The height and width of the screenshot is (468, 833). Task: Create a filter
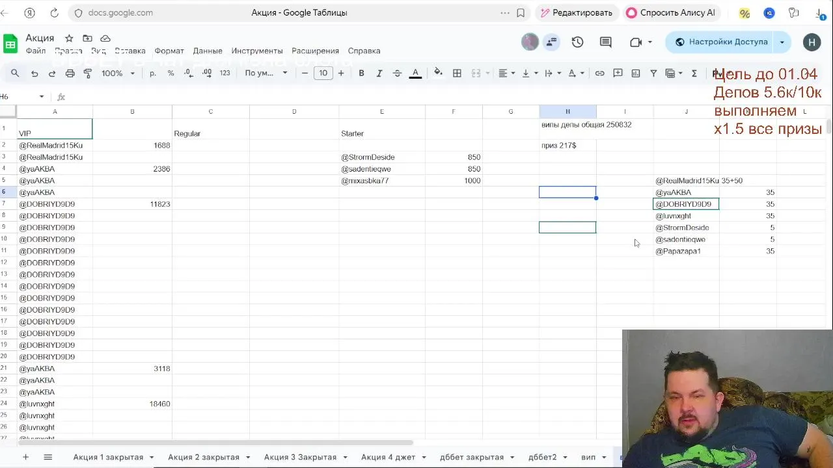point(653,73)
